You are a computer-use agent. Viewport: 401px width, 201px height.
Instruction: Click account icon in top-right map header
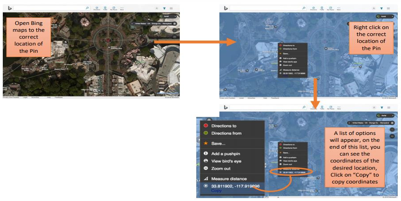374,8
